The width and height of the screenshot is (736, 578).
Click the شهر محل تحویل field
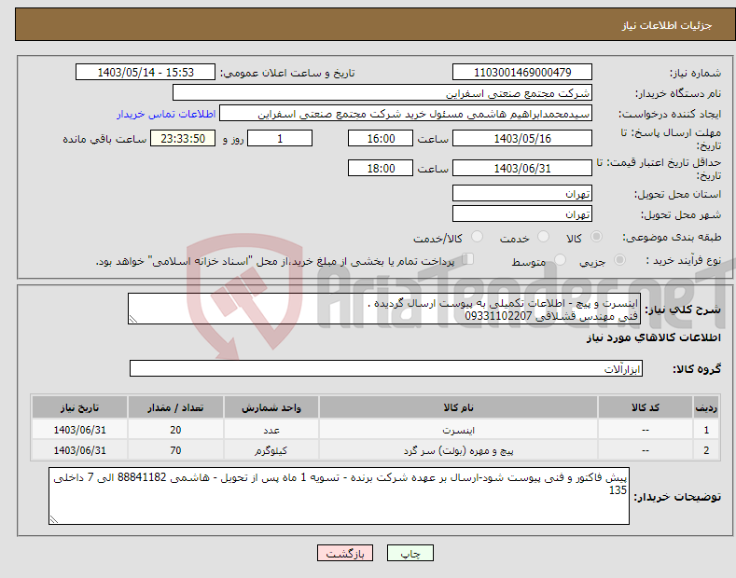522,213
